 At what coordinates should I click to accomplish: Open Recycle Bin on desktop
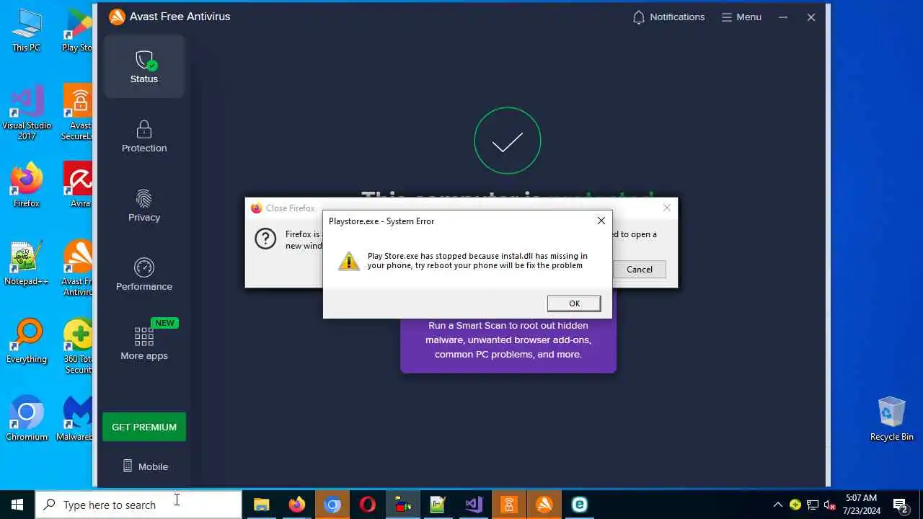click(x=891, y=419)
